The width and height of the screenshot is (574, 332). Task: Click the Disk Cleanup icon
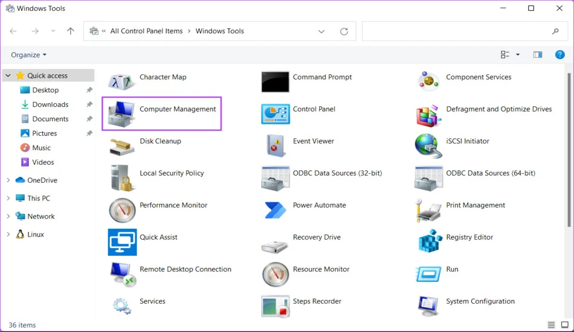[122, 147]
